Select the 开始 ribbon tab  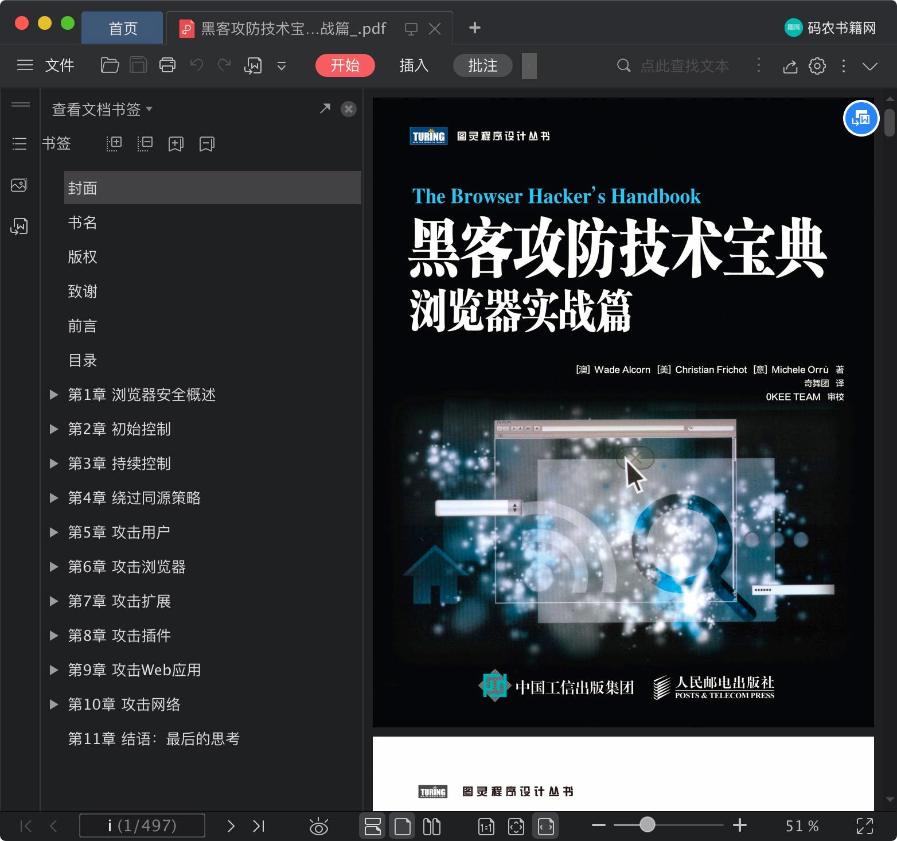tap(345, 65)
